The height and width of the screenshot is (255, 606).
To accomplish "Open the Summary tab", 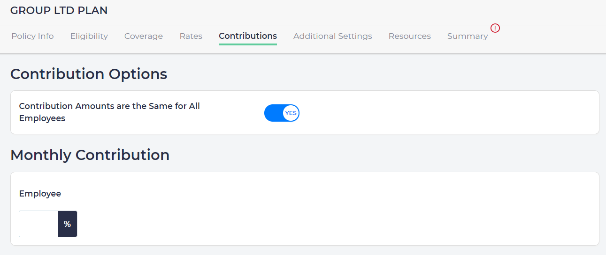I will [x=468, y=36].
